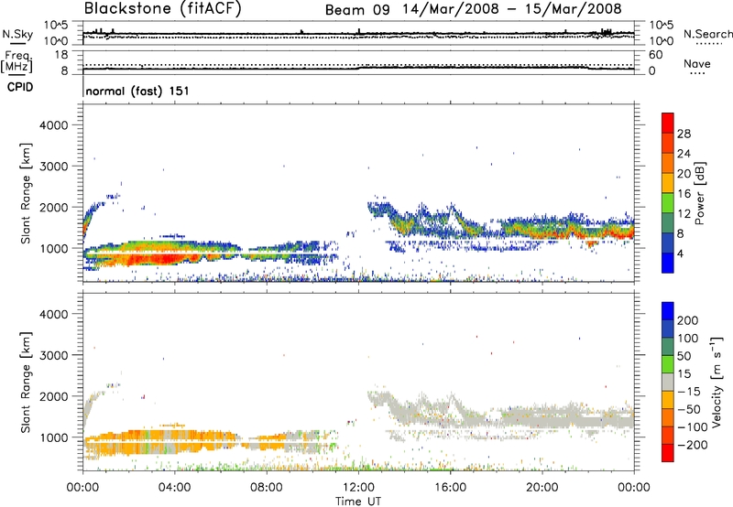Click the Slant Range label of power panel
Image resolution: width=733 pixels, height=507 pixels.
(x=26, y=193)
